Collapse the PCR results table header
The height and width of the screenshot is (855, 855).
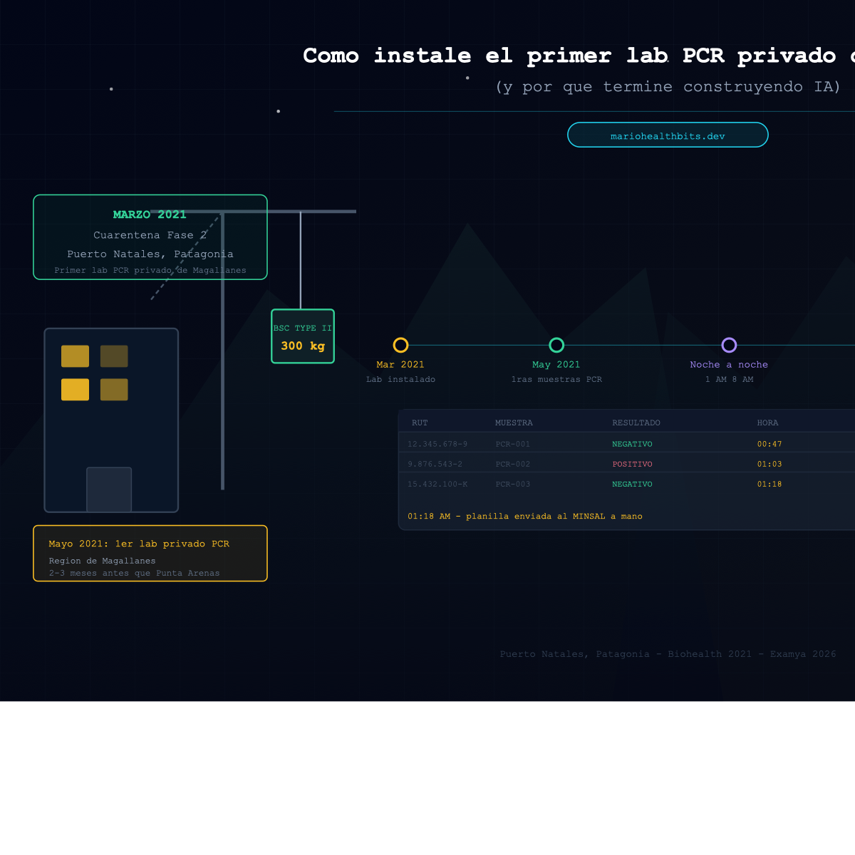[627, 422]
